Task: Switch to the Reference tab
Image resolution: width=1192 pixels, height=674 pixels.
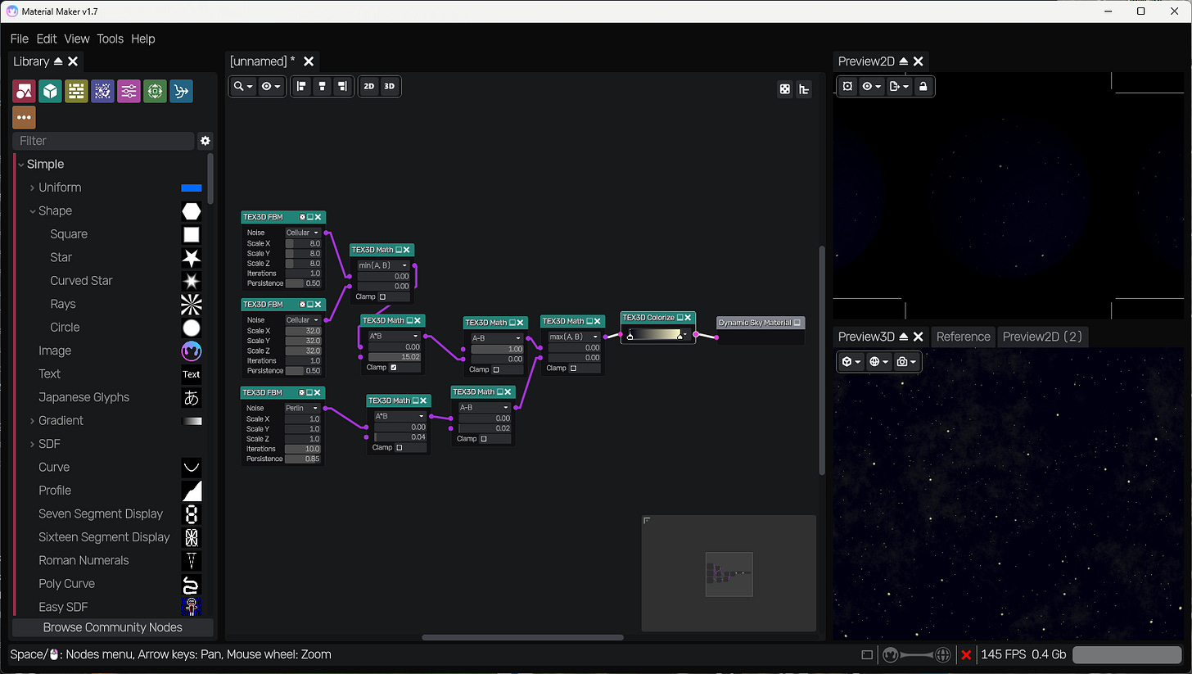Action: 964,337
